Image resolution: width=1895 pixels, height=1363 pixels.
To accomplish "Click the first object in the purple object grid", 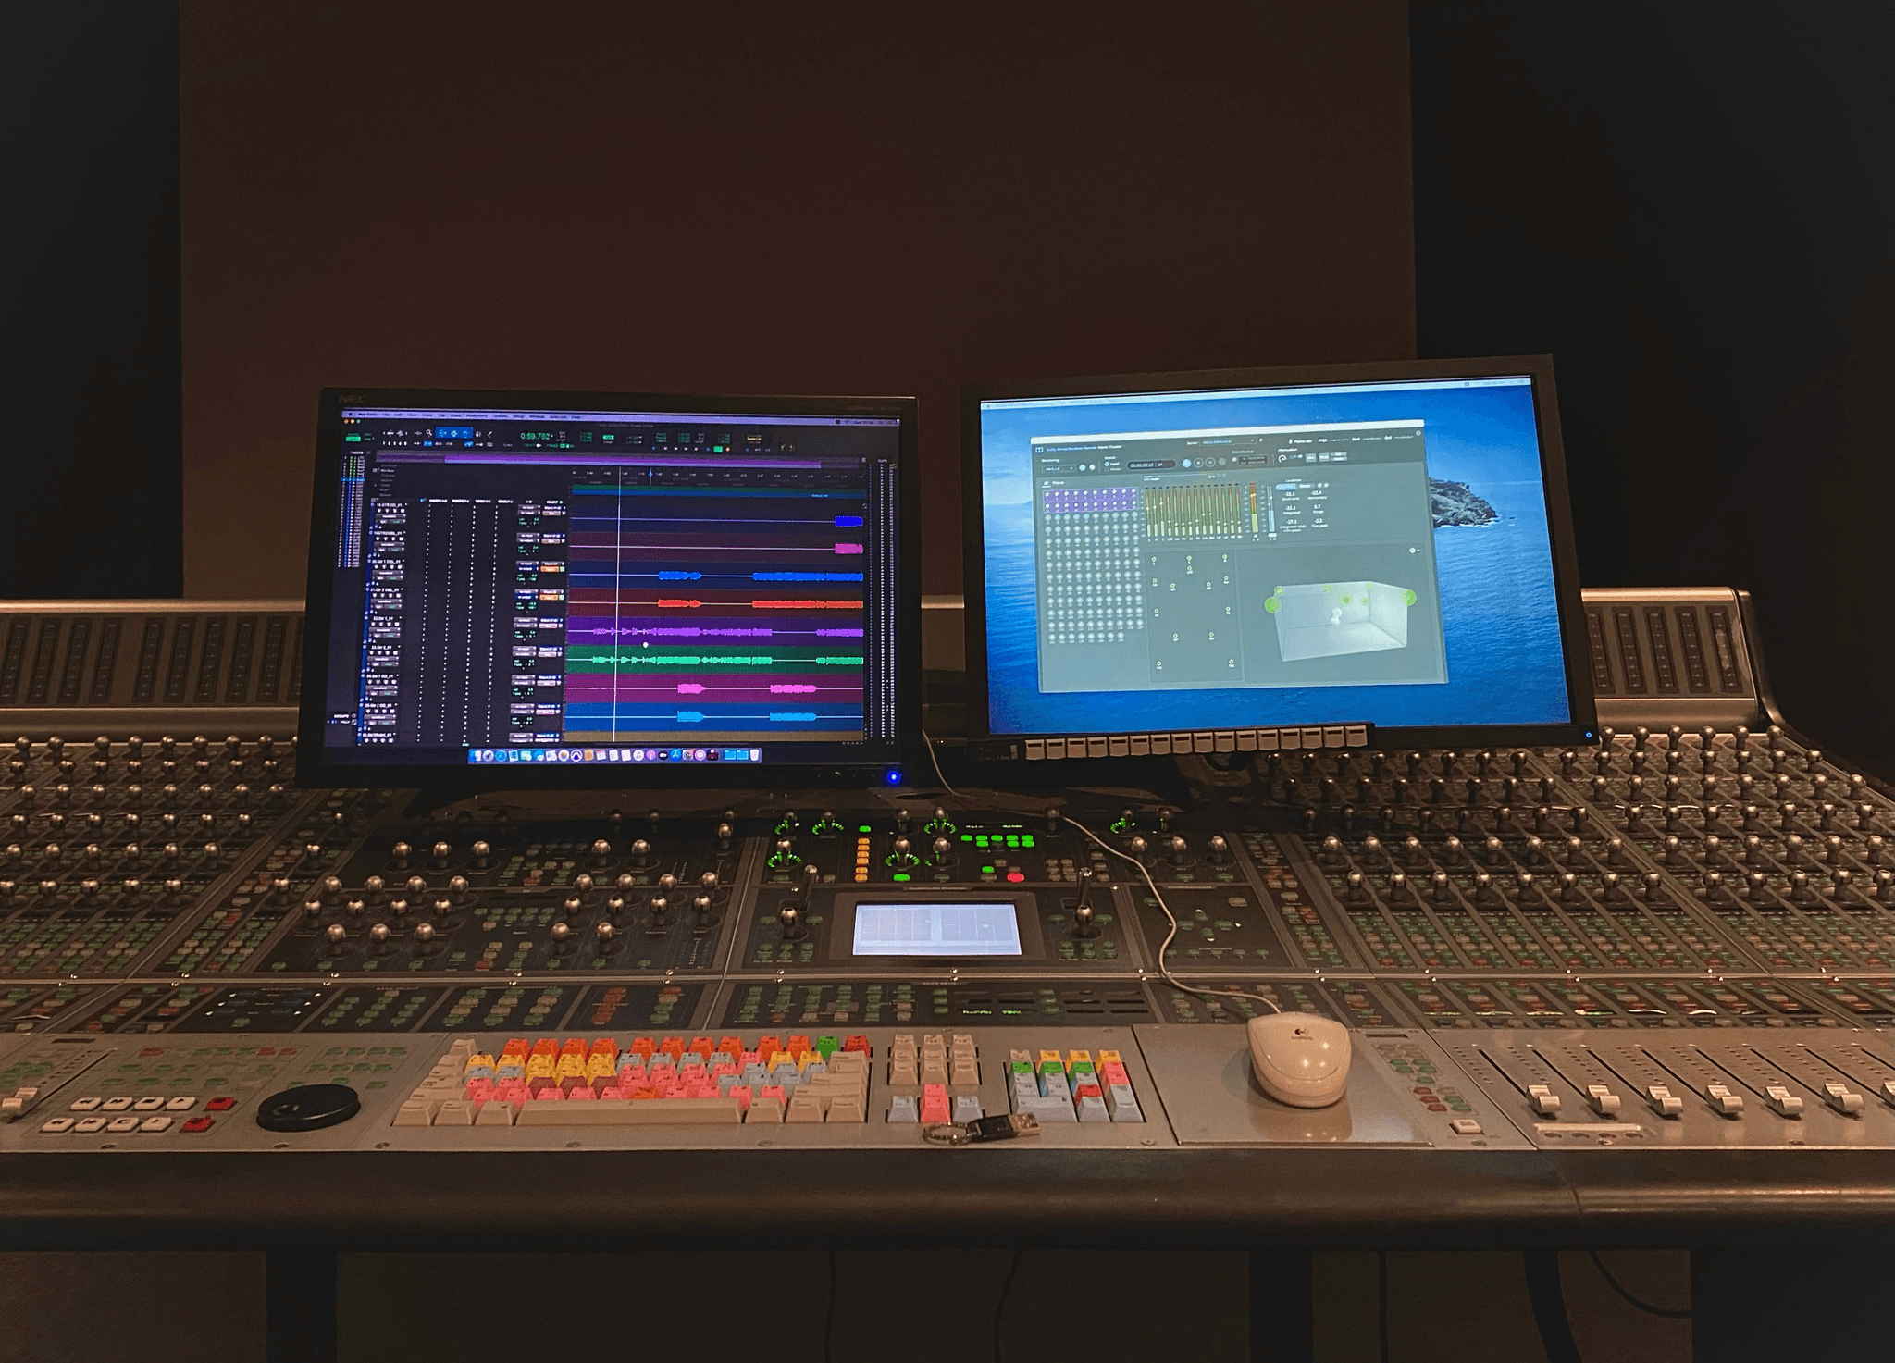I will coord(1047,495).
